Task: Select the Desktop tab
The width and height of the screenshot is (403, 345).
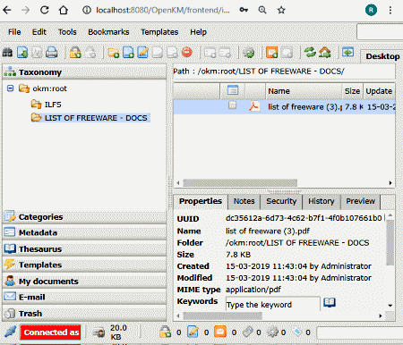Action: pyautogui.click(x=382, y=56)
